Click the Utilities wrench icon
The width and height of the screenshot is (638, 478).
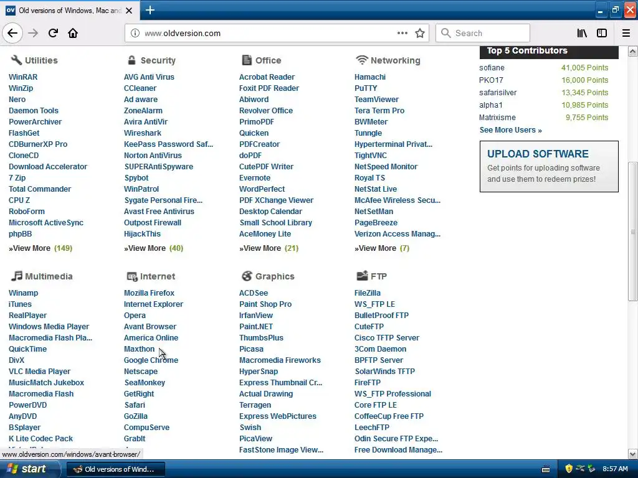click(16, 60)
